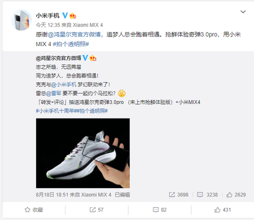Click the blue verified V badge beside 小米手机
The width and height of the screenshot is (254, 220).
click(x=65, y=16)
